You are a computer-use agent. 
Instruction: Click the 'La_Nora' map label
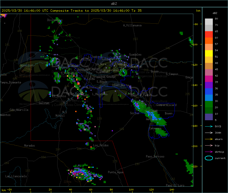pyautogui.click(x=101, y=64)
